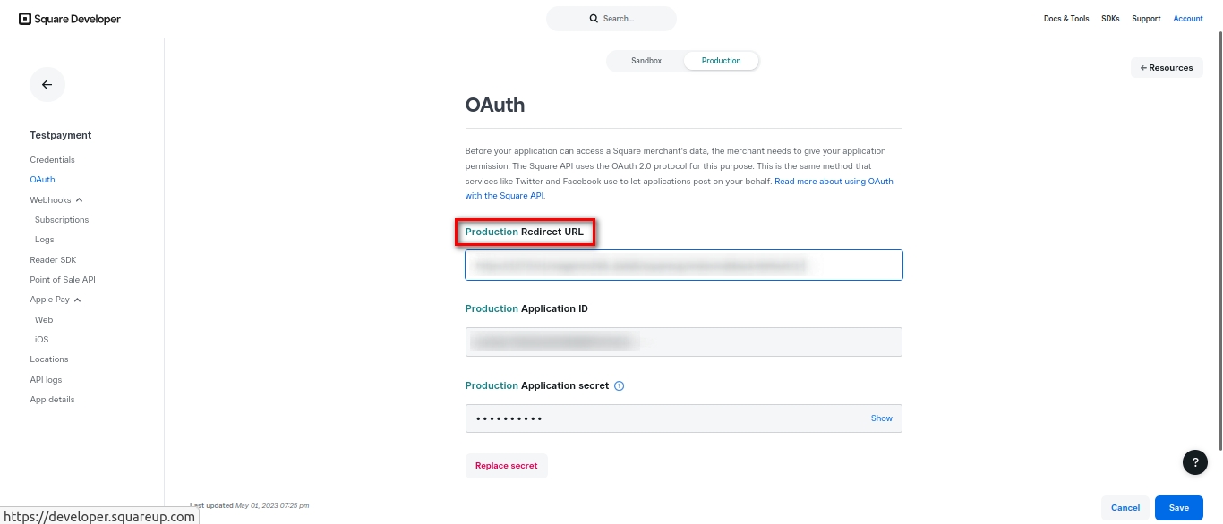
Task: Open the Credentials page in sidebar
Action: [x=52, y=160]
